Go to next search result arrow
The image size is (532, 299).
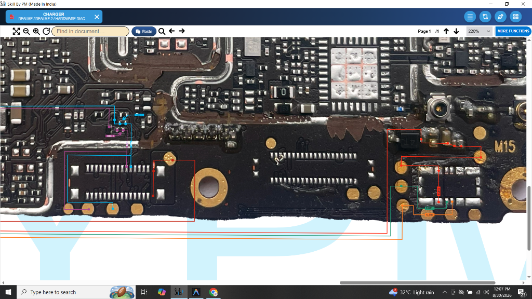[182, 31]
